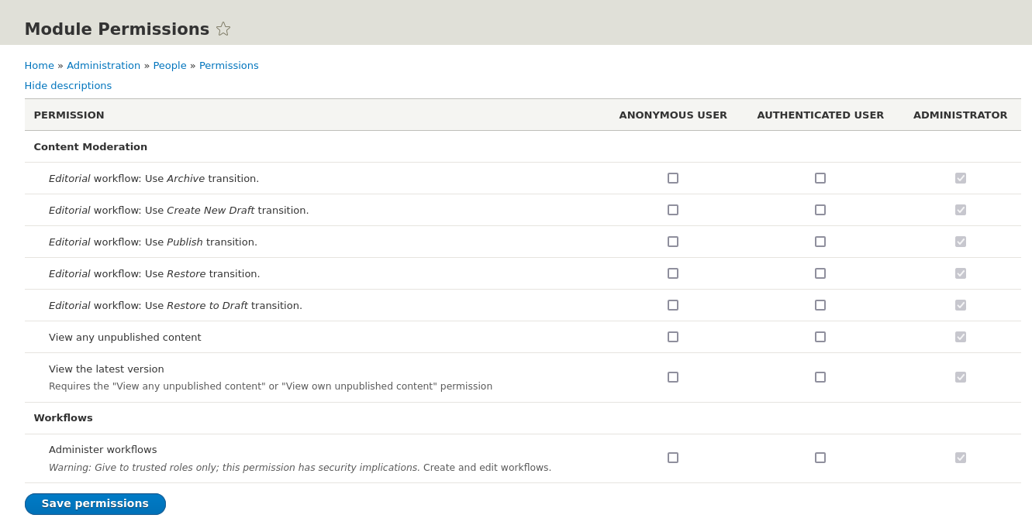Grant Restore transition to Authenticated User
The image size is (1032, 532).
[820, 273]
